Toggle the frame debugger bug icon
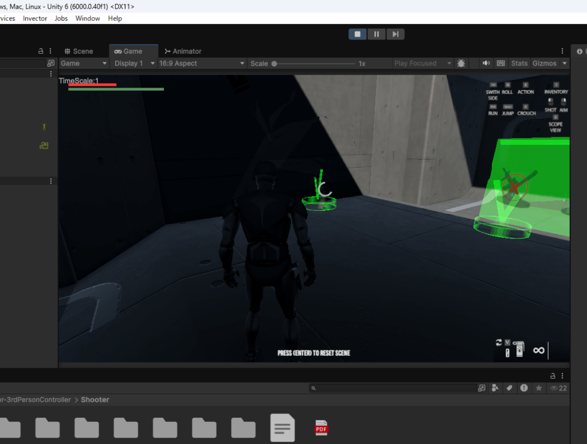The width and height of the screenshot is (587, 444). (462, 64)
